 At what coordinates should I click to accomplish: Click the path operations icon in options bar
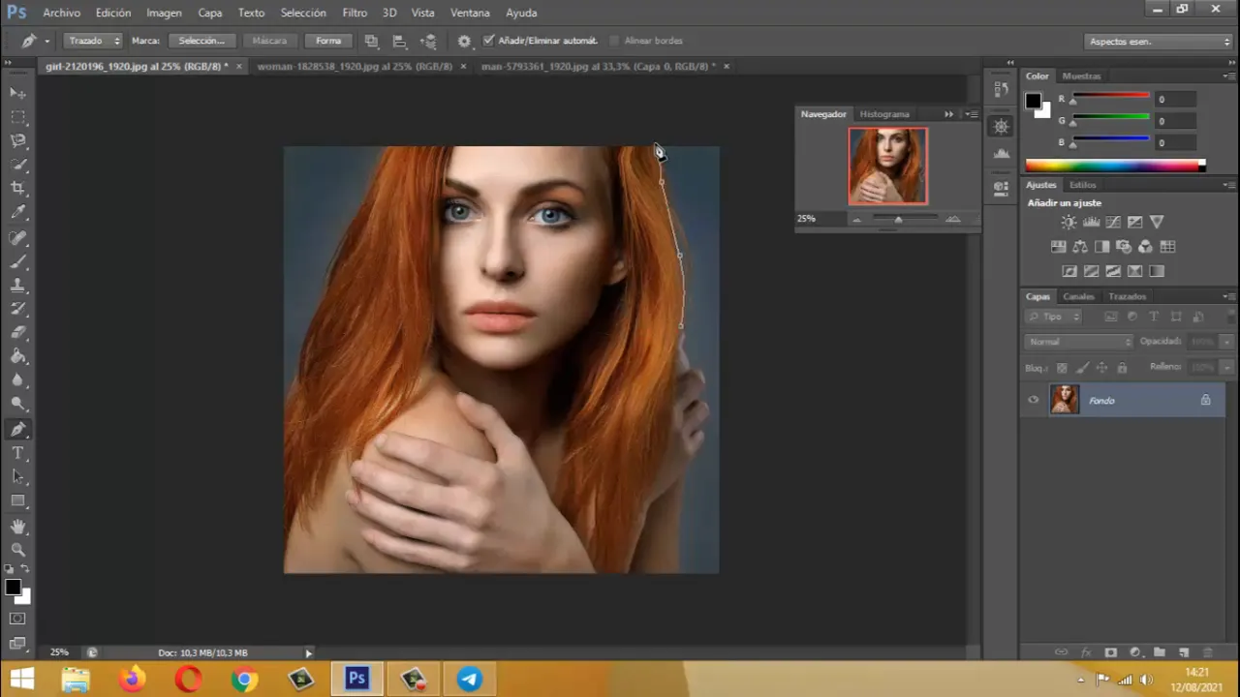pos(371,41)
